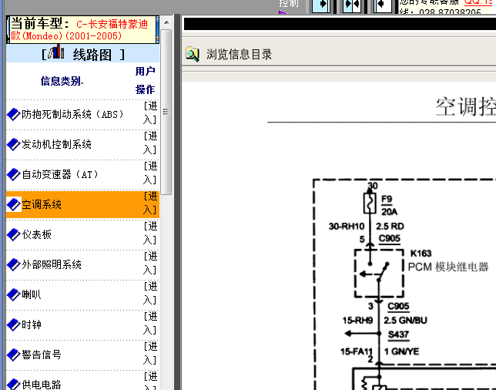Screen dimensions: 496x390
Task: Click the book icon beside 警告信号
Action: tap(14, 355)
